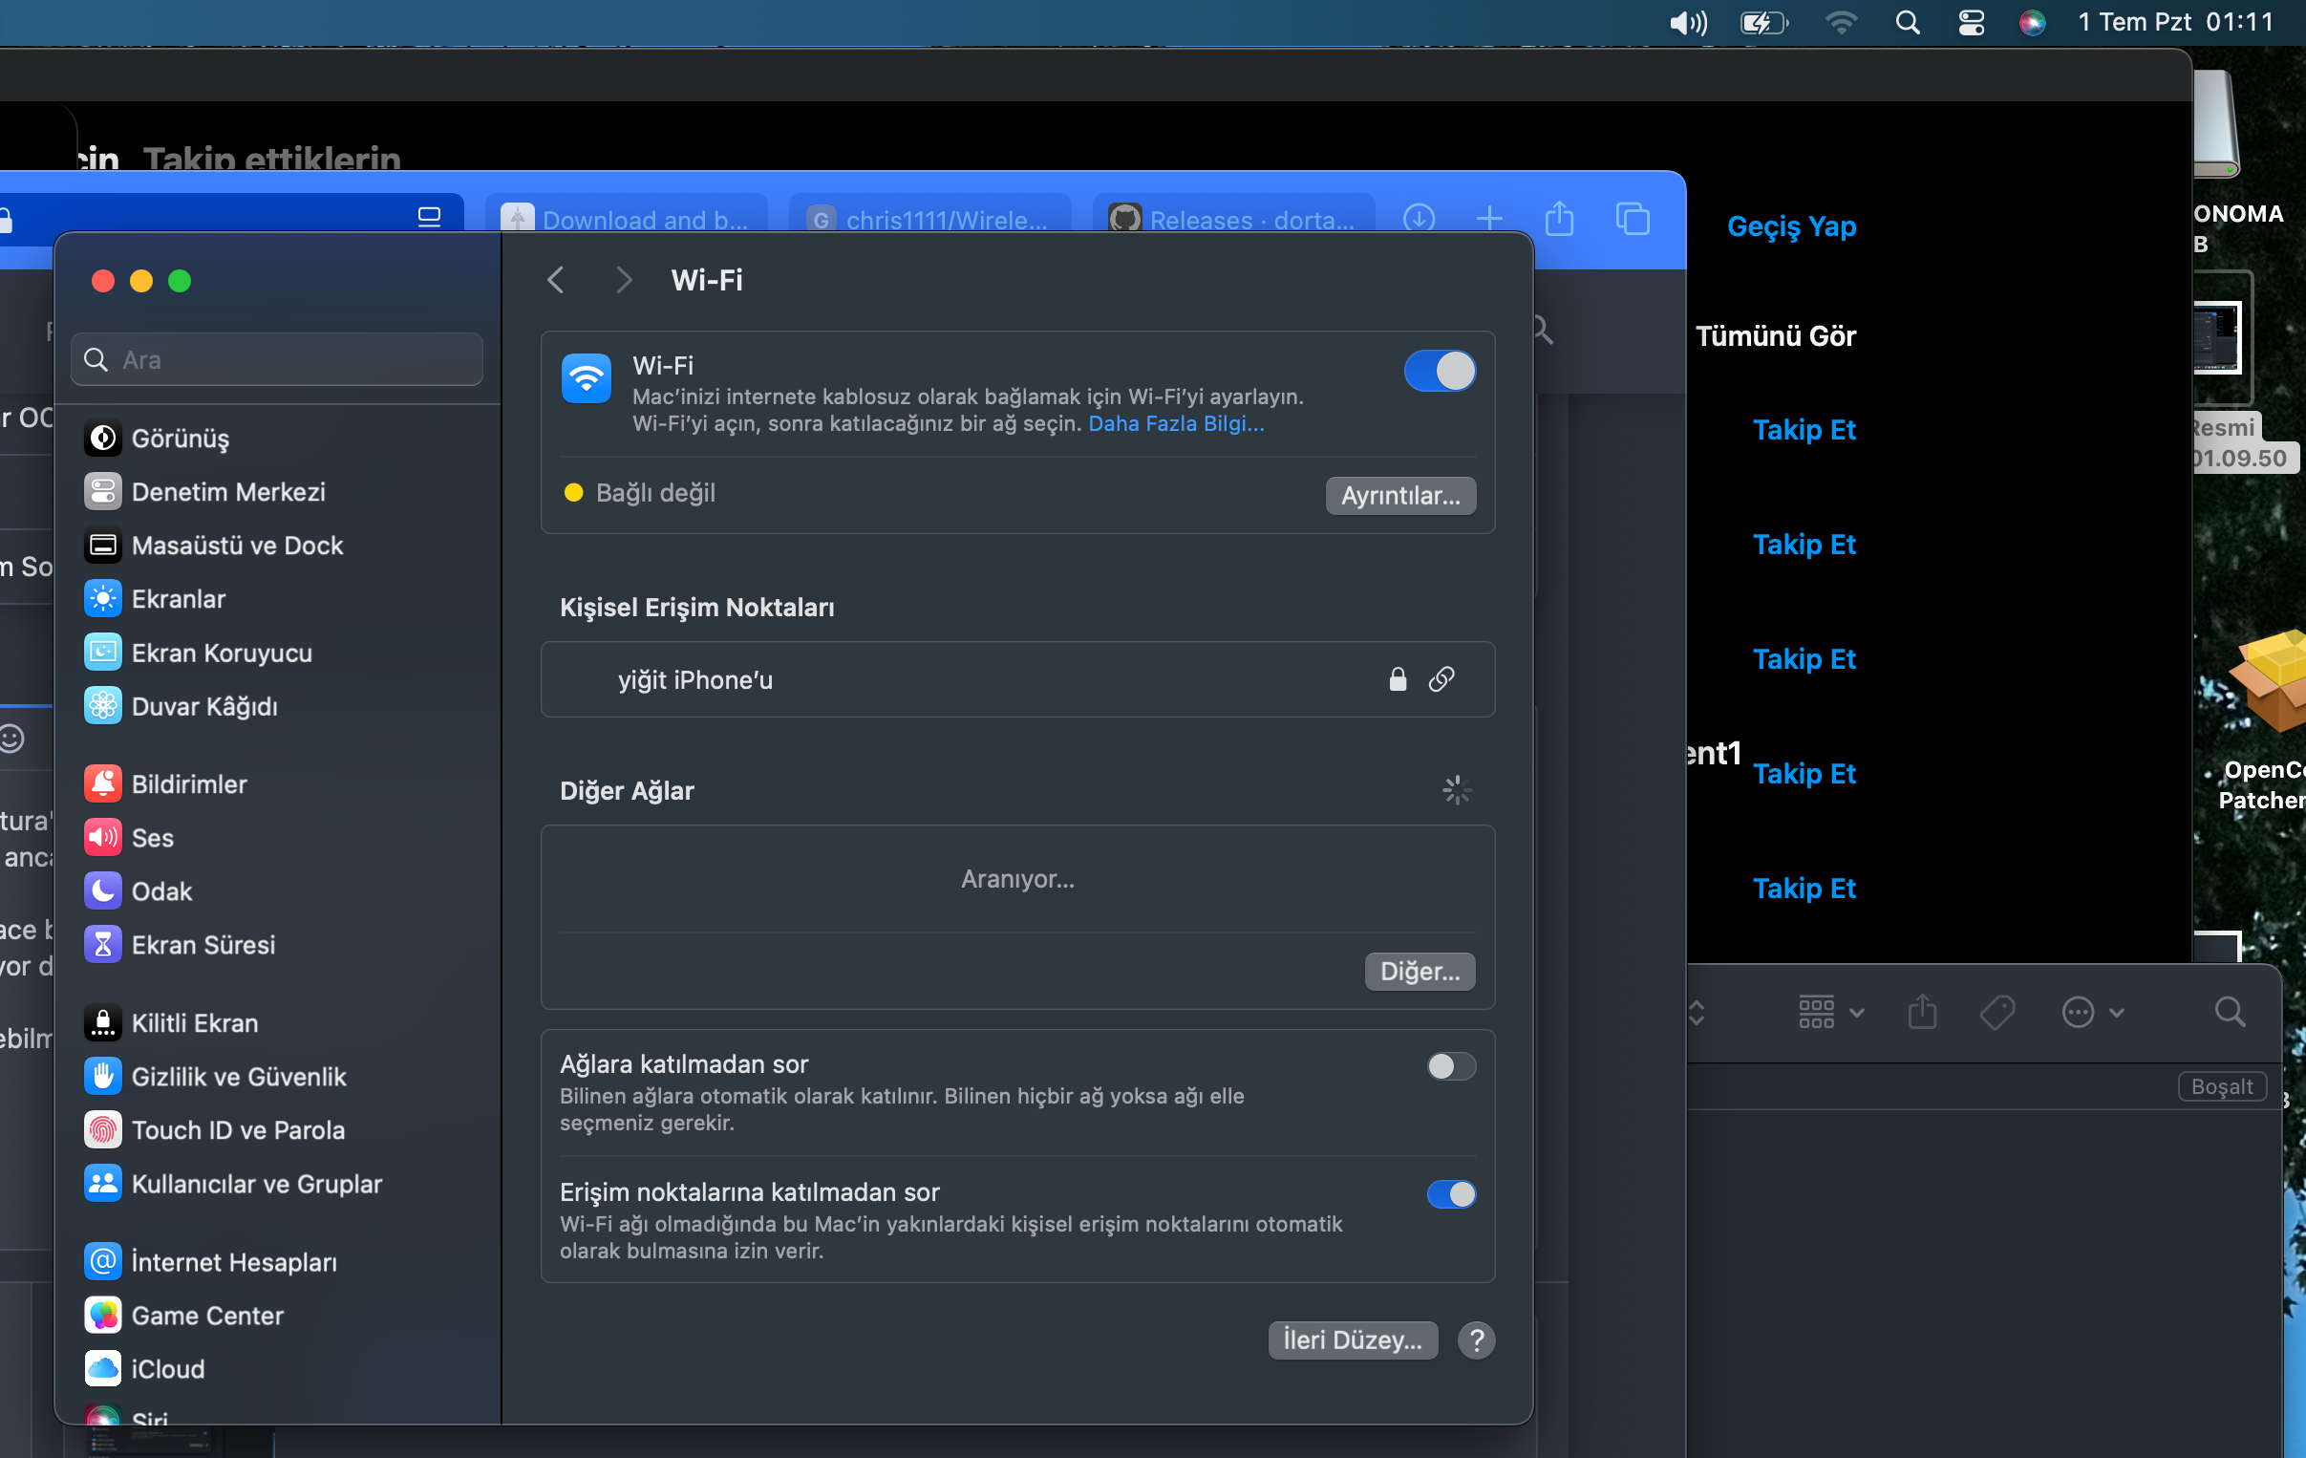The width and height of the screenshot is (2306, 1458).
Task: Click the İnternet Hesapları @ icon
Action: 102,1261
